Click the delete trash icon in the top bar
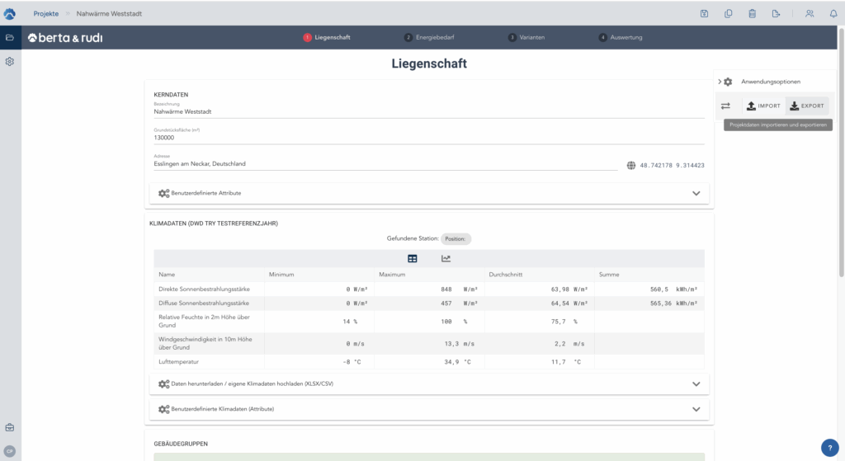 click(753, 14)
